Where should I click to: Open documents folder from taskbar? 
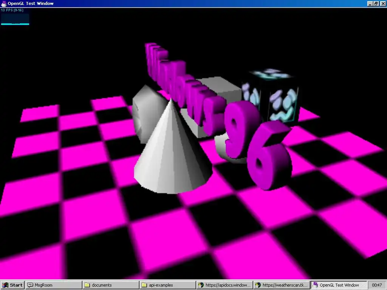pyautogui.click(x=111, y=285)
